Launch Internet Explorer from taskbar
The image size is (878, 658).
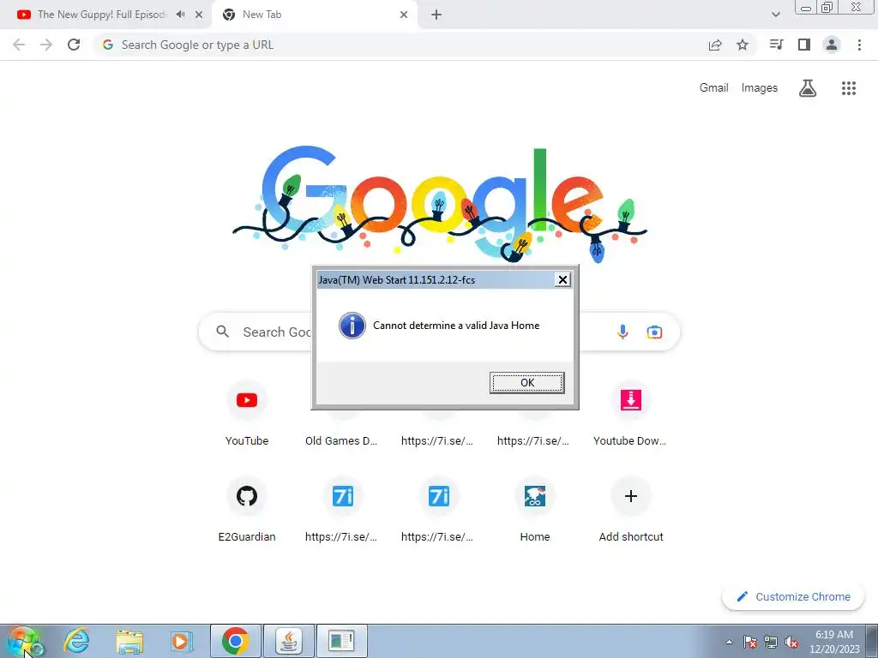[76, 641]
